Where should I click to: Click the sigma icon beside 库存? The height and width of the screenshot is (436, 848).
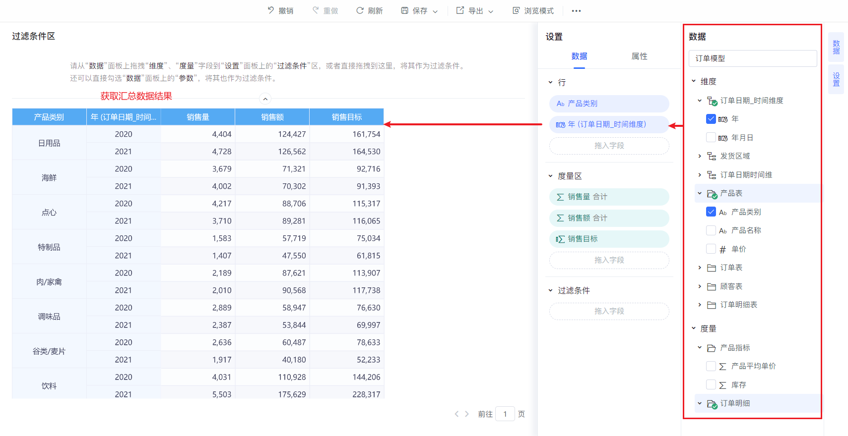click(722, 385)
